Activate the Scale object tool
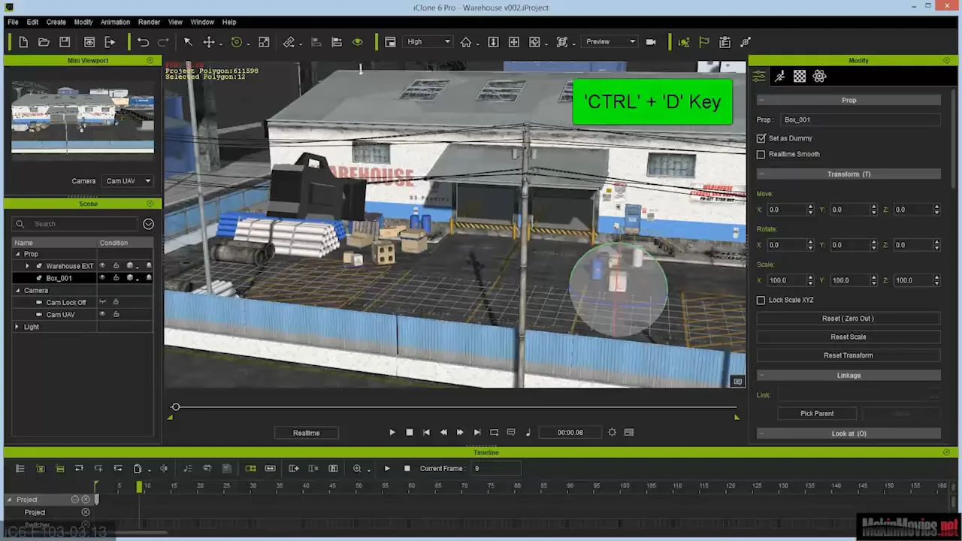 264,42
